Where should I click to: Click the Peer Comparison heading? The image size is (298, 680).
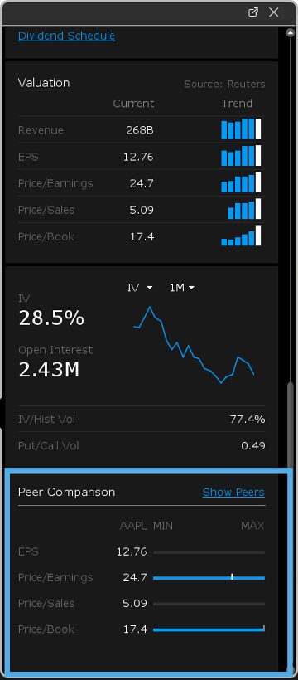[67, 493]
